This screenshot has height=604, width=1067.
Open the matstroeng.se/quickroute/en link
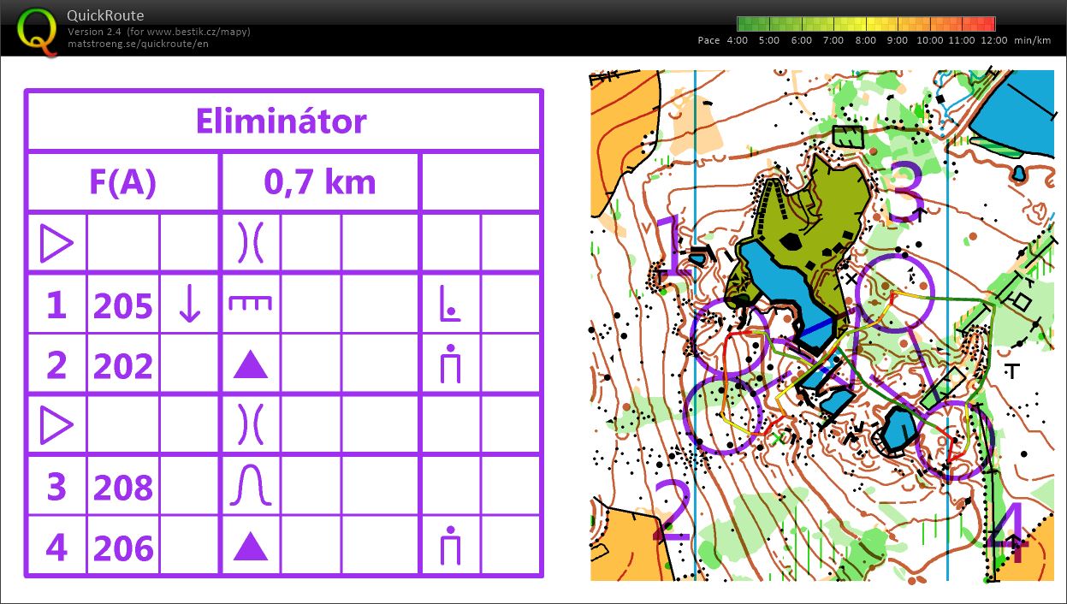[138, 44]
